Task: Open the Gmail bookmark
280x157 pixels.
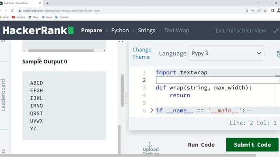Action: (x=4, y=17)
